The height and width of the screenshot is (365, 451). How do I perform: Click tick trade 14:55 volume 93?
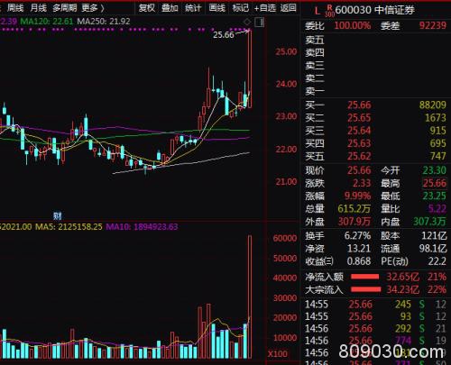tap(406, 316)
